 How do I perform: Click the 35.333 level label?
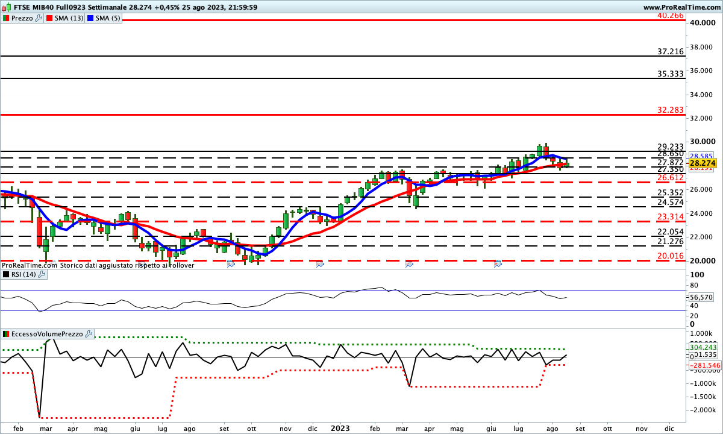[x=671, y=74]
